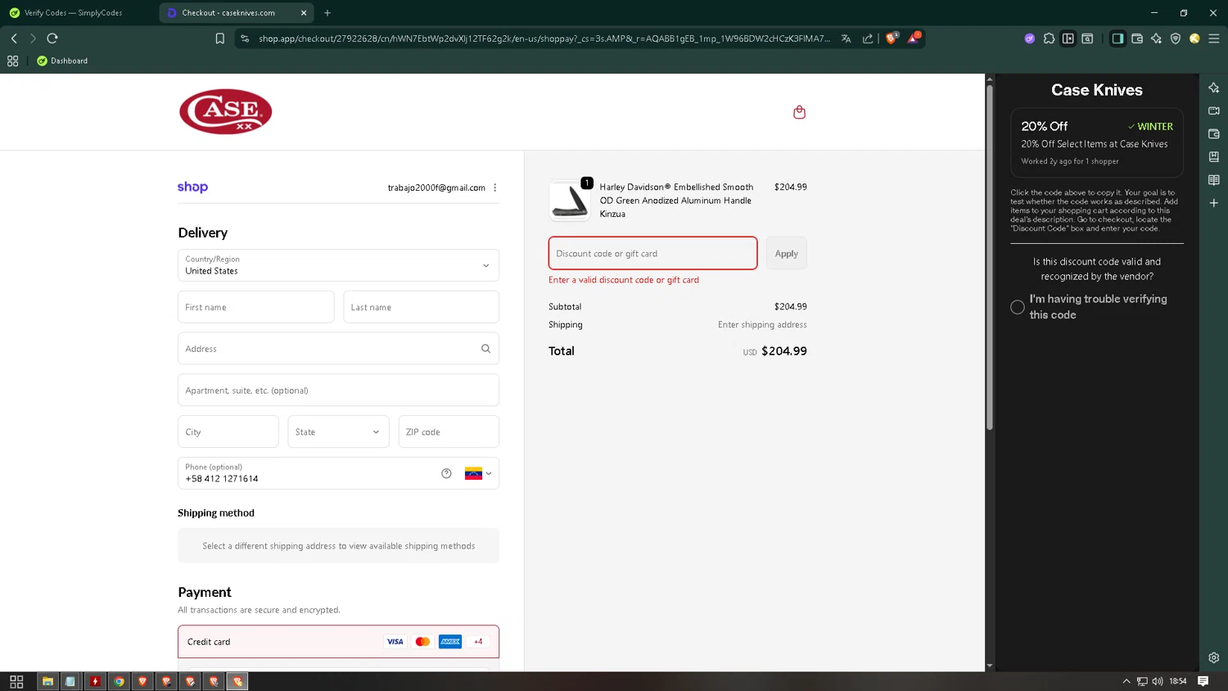Open Leo AI sparkle icon in toolbar
This screenshot has width=1228, height=691.
pos(1156,38)
